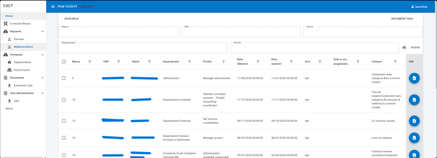Open filter for Pozitie column
437x158 pixels.
(224, 62)
